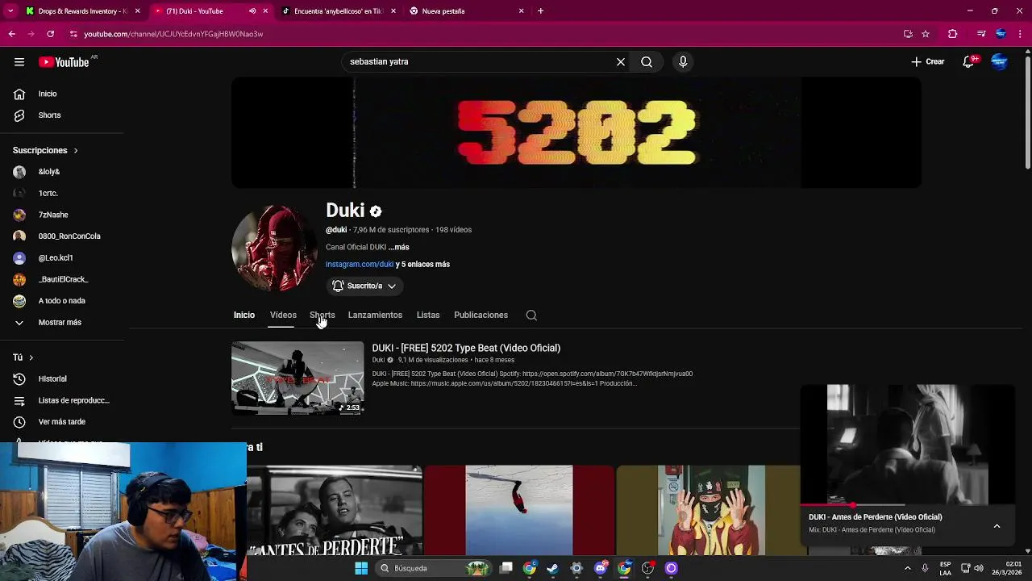Switch to the Videos channel tab
The image size is (1032, 581).
[x=283, y=316]
